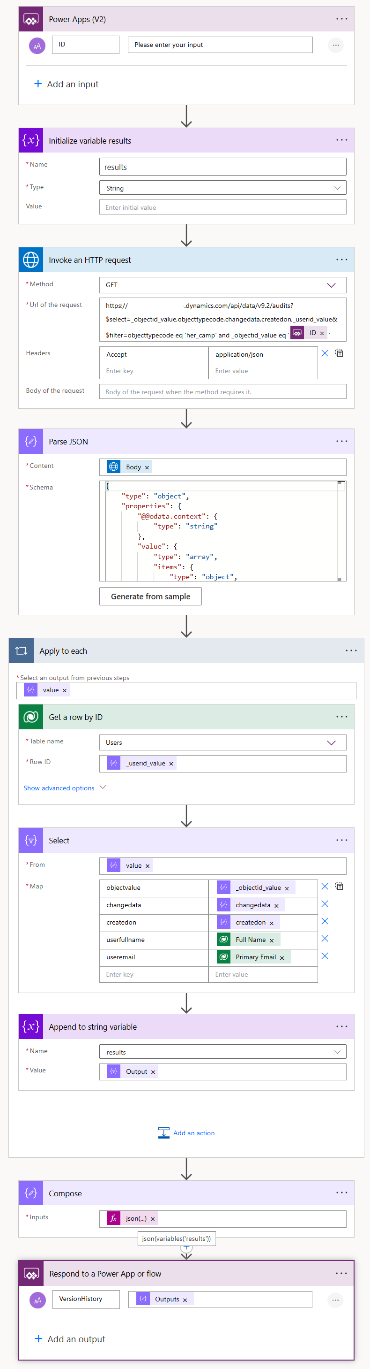Click Add an output

coord(69,1338)
